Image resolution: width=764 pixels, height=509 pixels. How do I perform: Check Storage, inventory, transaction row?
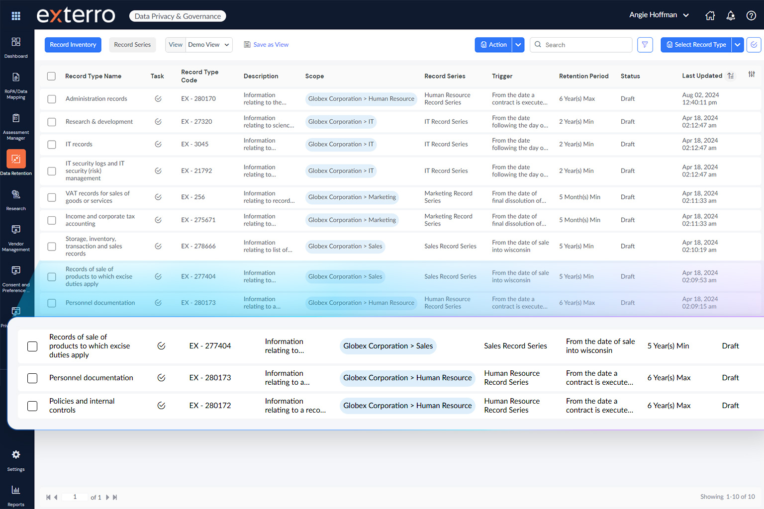pyautogui.click(x=52, y=247)
